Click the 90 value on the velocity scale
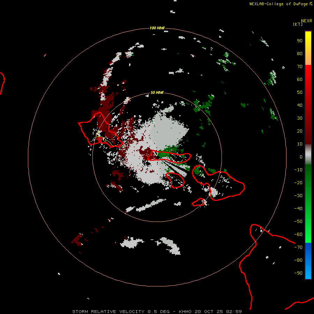The image size is (314, 314). pos(300,41)
